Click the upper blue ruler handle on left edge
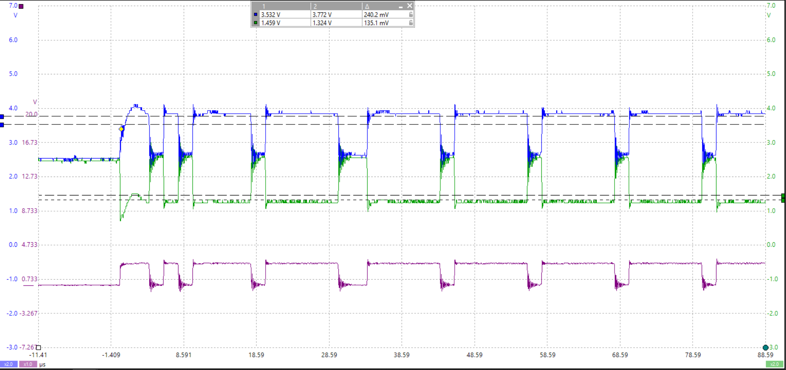 (2, 117)
